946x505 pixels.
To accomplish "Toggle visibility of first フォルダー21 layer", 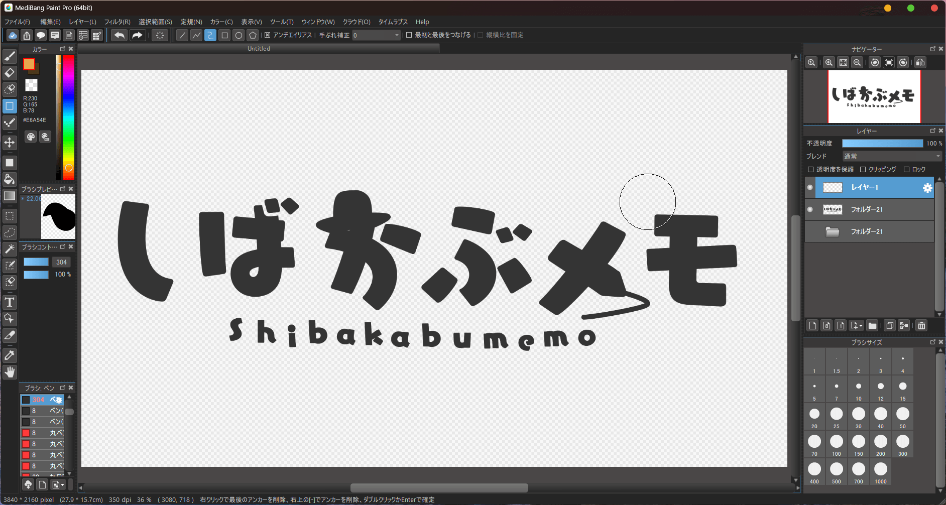I will tap(810, 209).
